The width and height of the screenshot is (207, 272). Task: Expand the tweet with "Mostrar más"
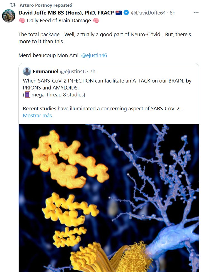point(37,115)
